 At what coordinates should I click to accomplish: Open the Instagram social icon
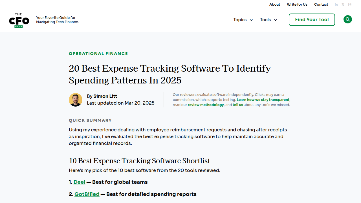coord(350,5)
